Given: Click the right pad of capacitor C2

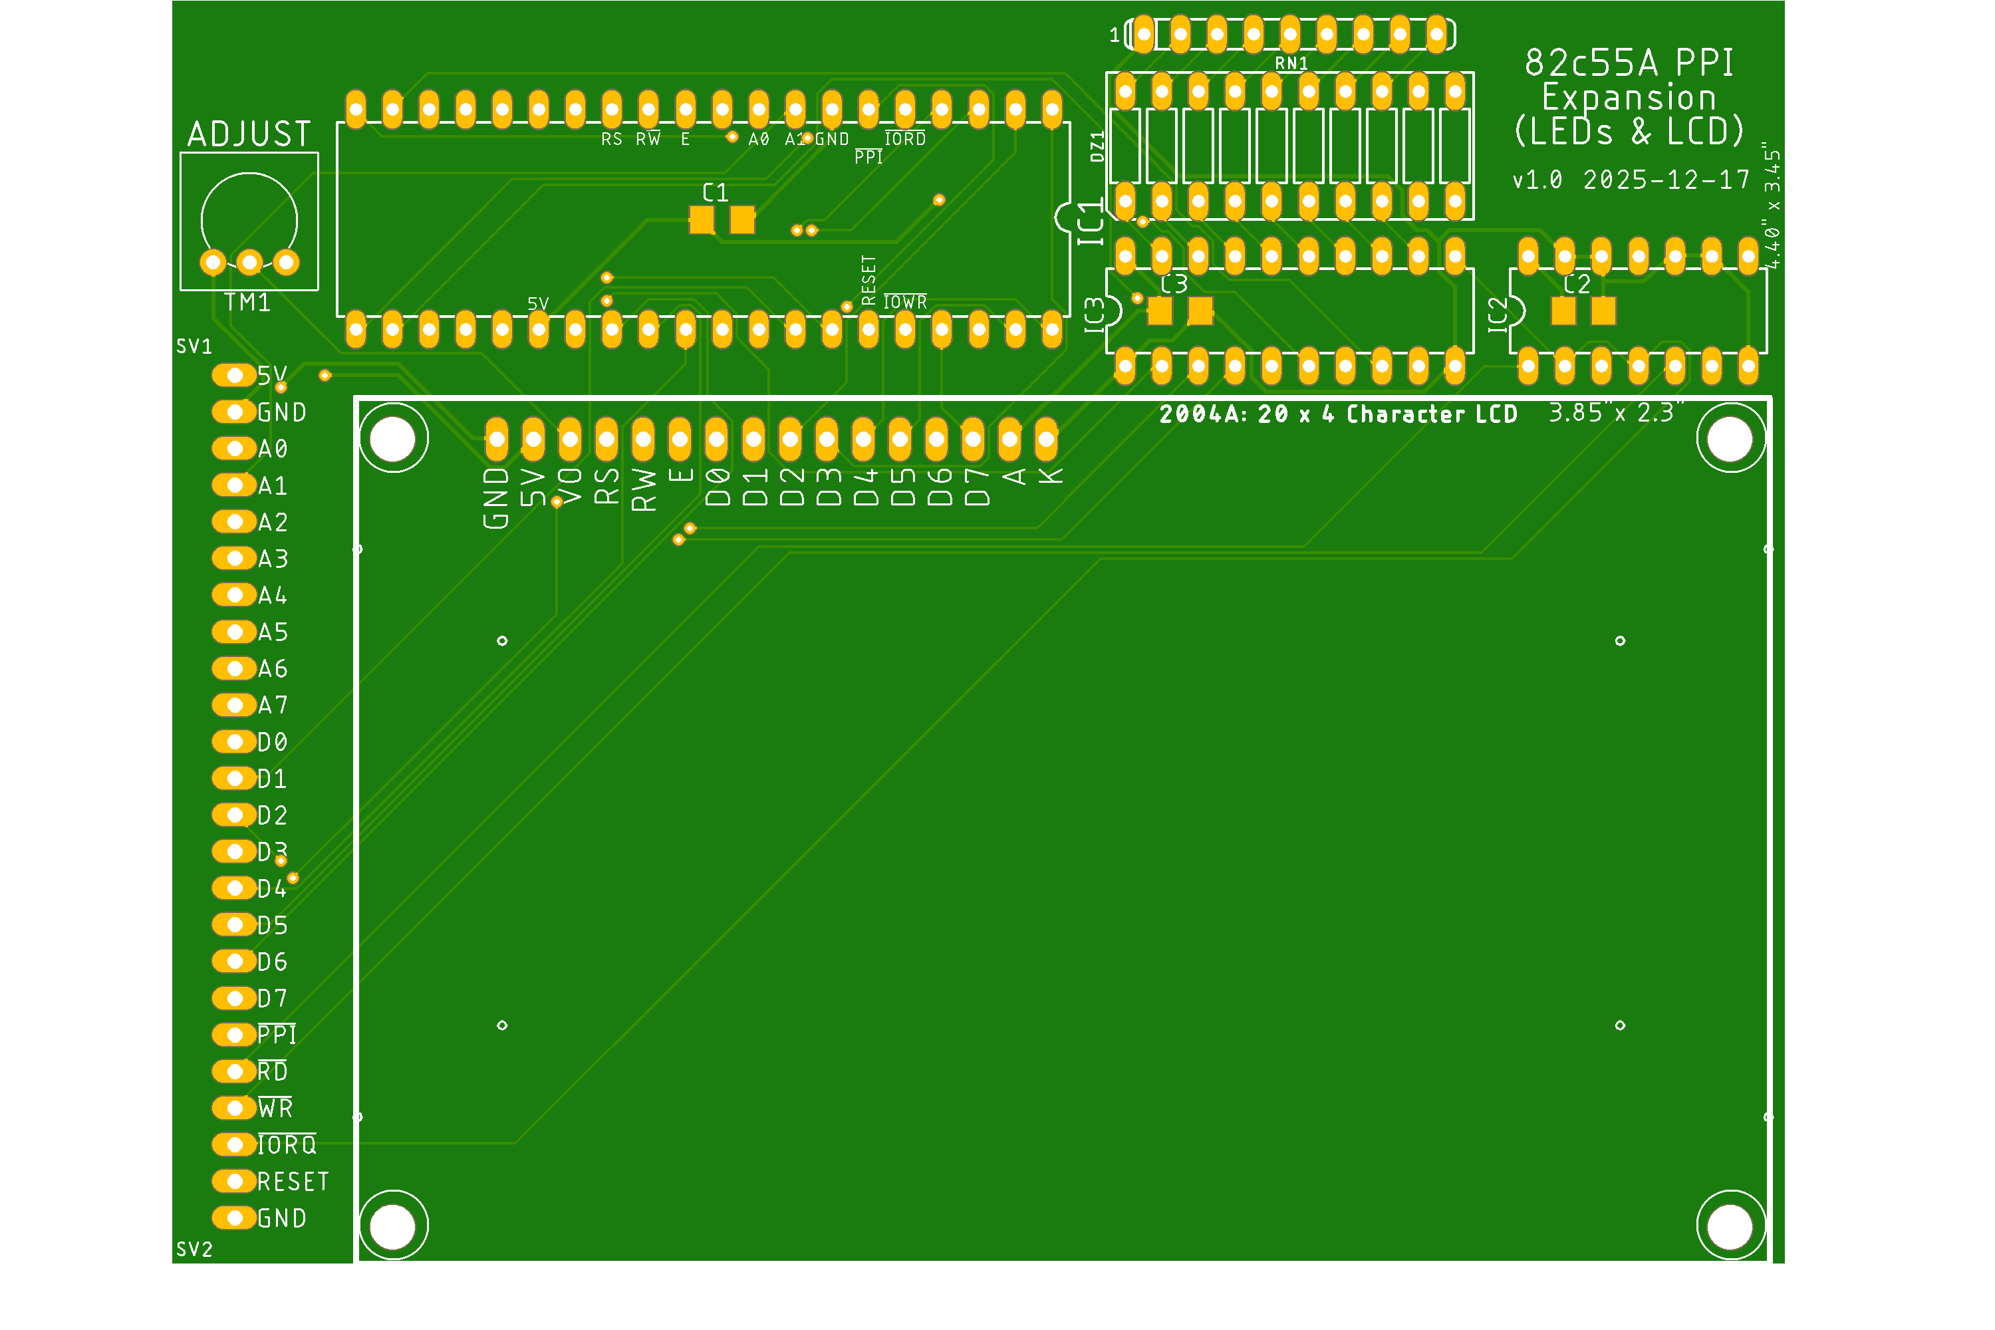Looking at the screenshot, I should [1603, 311].
